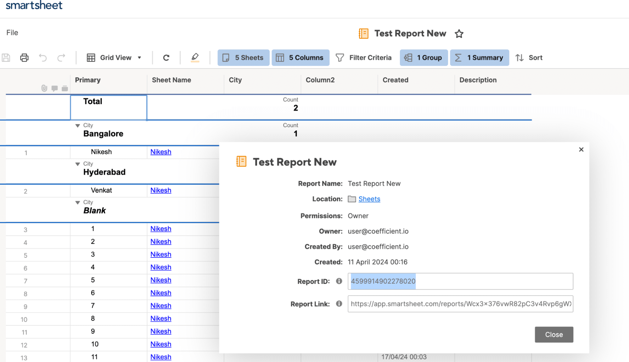
Task: Click the Created column header
Action: click(x=416, y=80)
